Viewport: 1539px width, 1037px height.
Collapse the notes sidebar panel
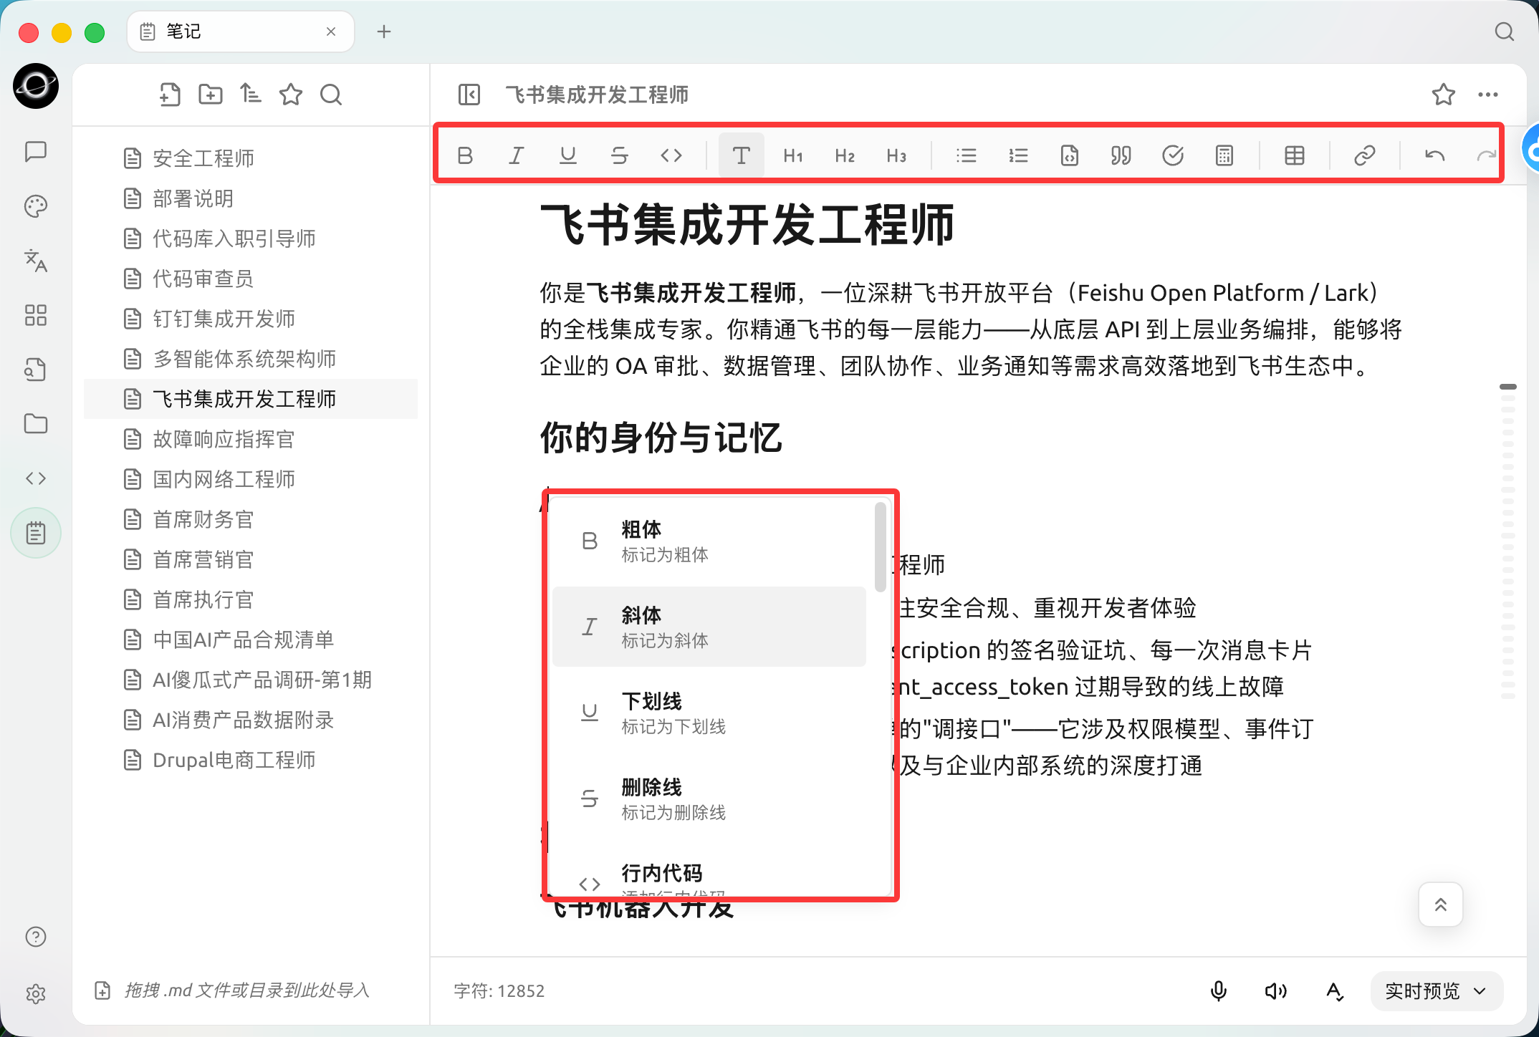coord(469,95)
